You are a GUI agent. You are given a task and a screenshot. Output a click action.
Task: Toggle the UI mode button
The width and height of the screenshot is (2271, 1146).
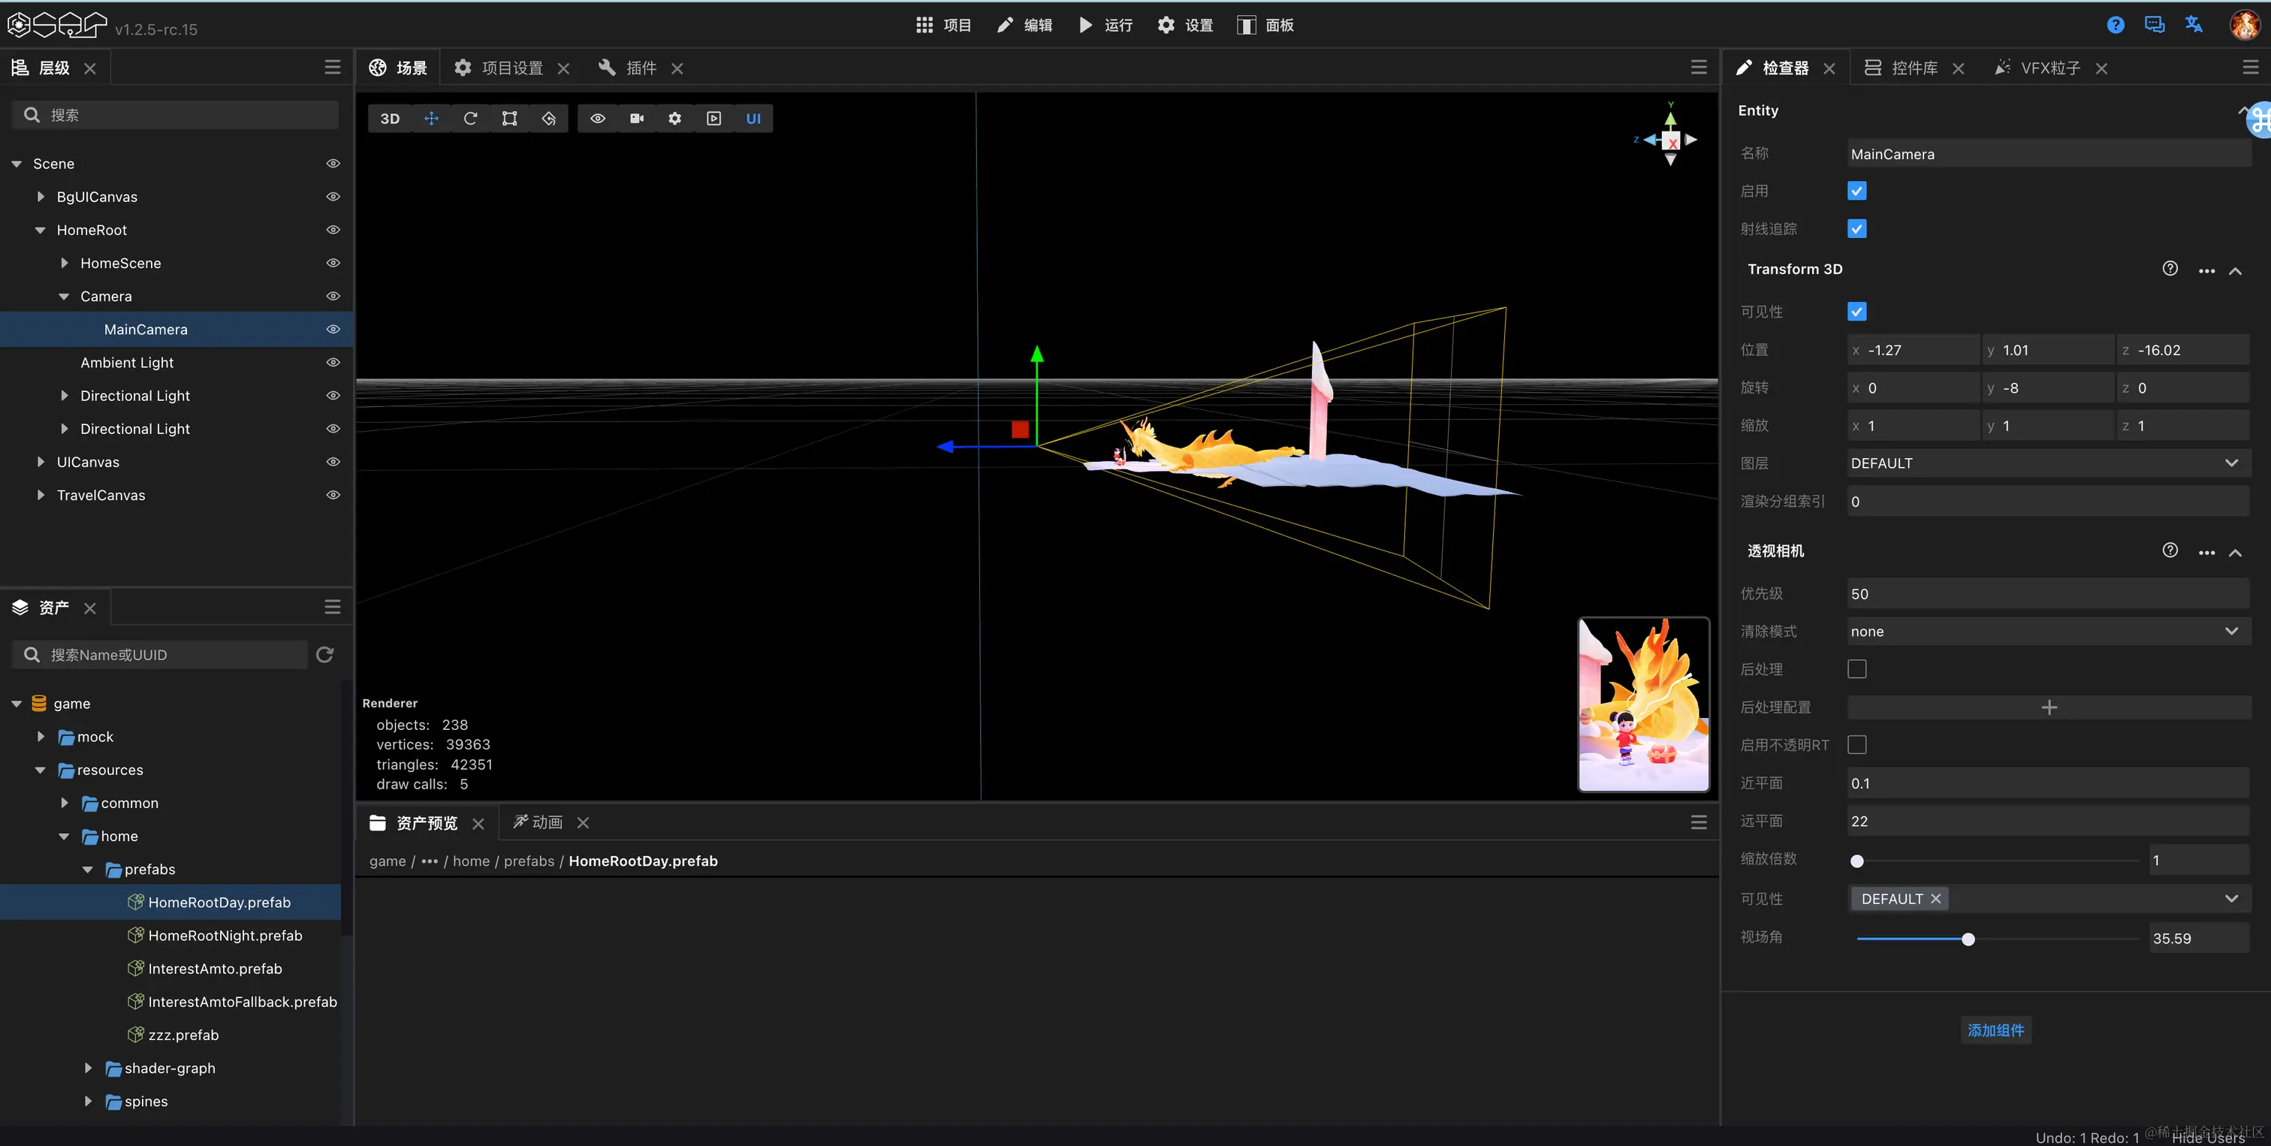[753, 118]
